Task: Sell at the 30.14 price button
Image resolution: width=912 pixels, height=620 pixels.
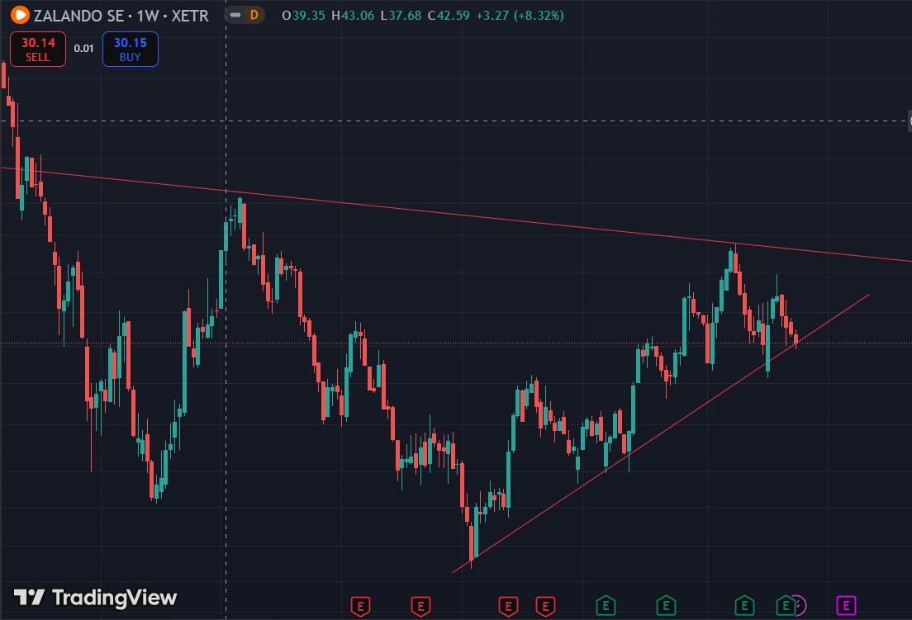Action: [x=38, y=50]
